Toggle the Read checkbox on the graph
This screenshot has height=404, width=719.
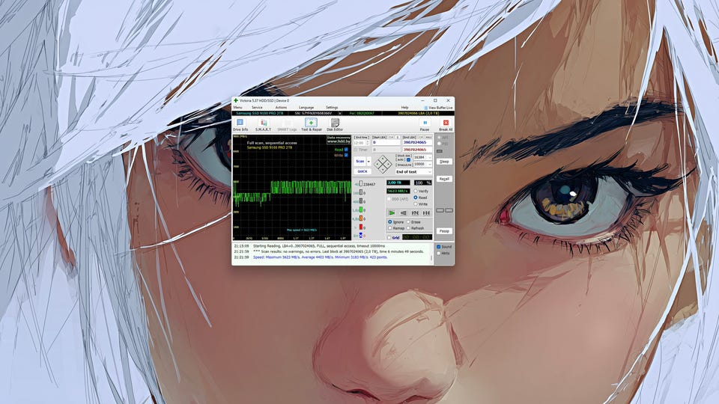click(346, 150)
